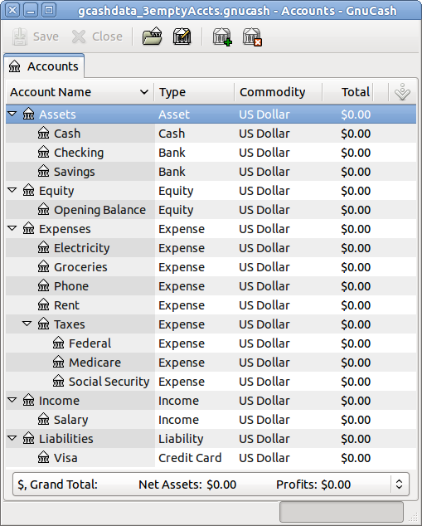The height and width of the screenshot is (526, 422).
Task: Collapse the Assets account tree
Action: click(12, 114)
